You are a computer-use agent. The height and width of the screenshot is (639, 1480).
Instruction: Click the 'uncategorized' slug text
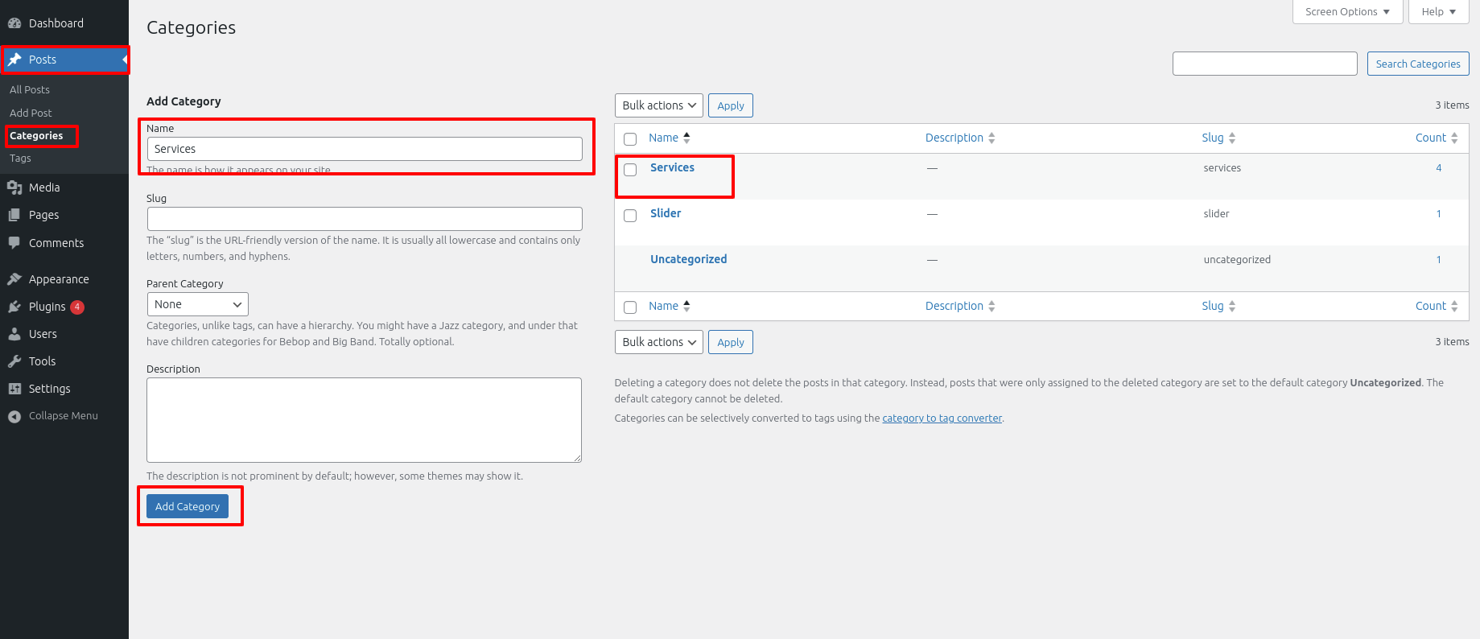(1237, 260)
